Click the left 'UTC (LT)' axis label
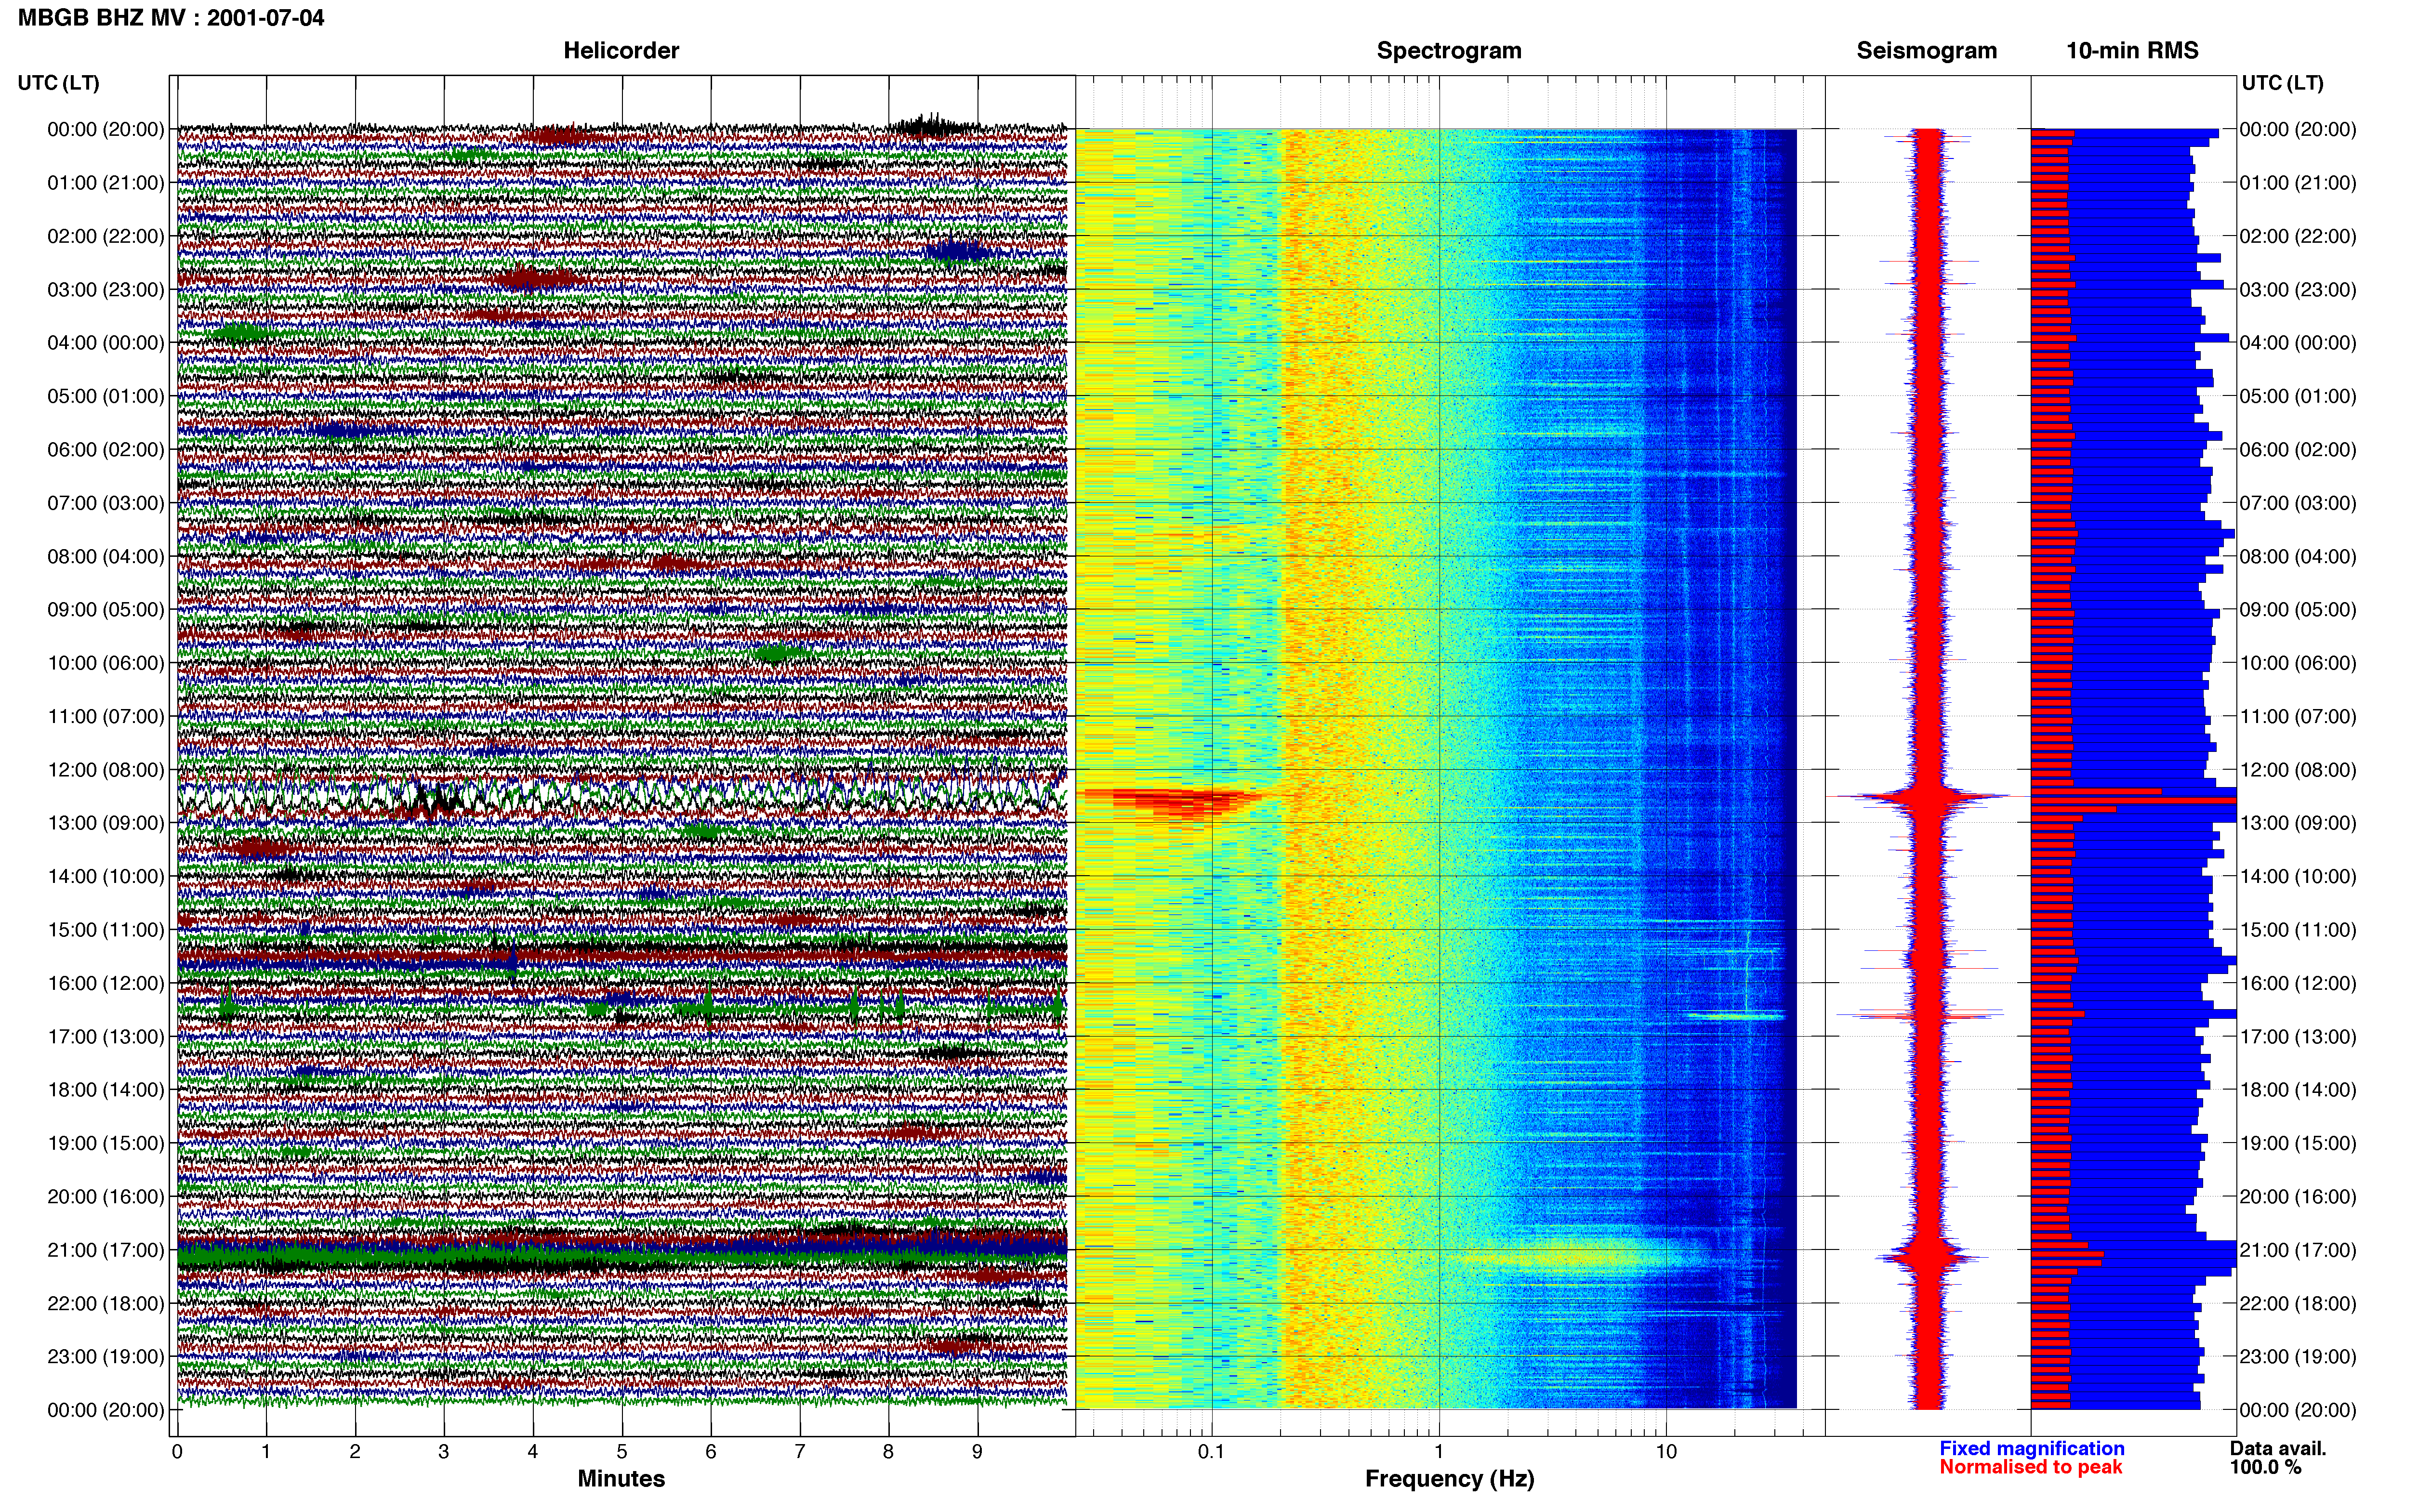This screenshot has width=2418, height=1512. (x=58, y=83)
